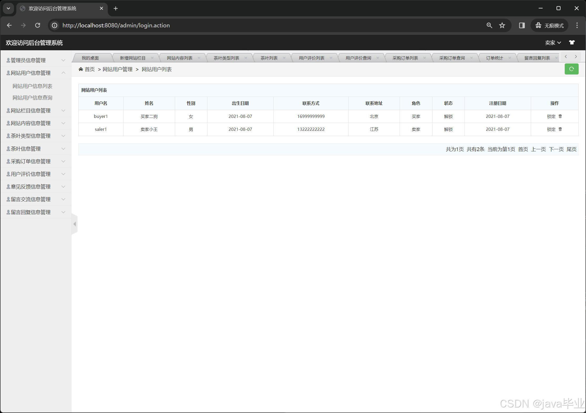Close the 新增网站栏目 tab
Image resolution: width=586 pixels, height=413 pixels.
coord(152,58)
